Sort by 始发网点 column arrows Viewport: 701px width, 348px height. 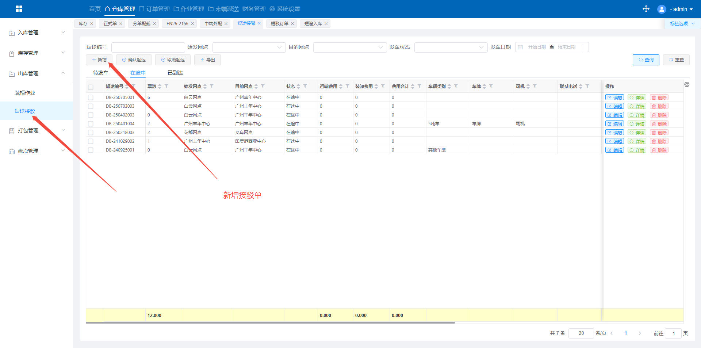205,87
